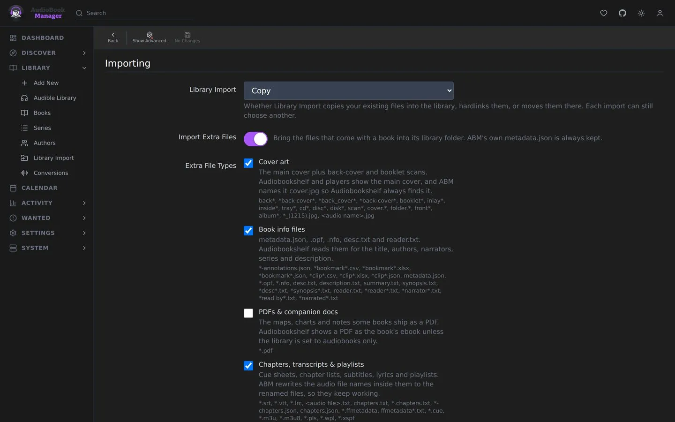
Task: Collapse the Library menu chevron
Action: coord(84,68)
